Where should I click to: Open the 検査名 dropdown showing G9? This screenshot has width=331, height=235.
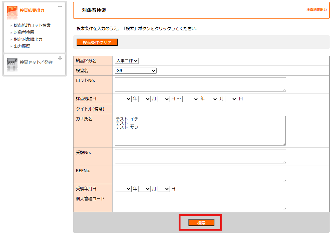(x=136, y=71)
